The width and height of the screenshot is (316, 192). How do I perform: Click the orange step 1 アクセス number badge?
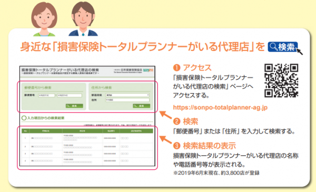click(176, 68)
